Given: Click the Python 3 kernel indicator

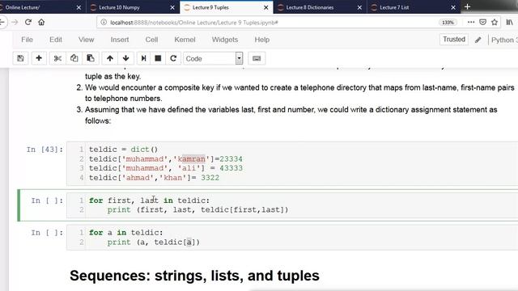Looking at the screenshot, I should pos(504,40).
